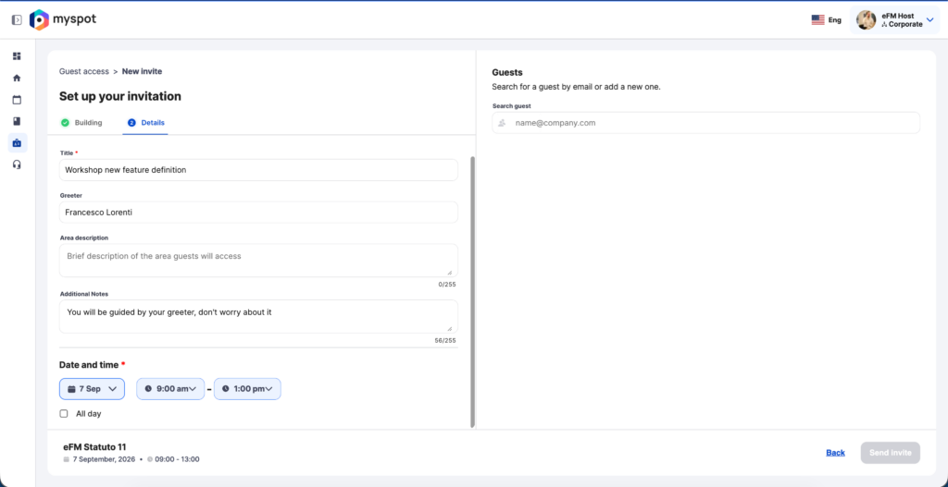The height and width of the screenshot is (487, 948).
Task: Toggle the sidebar collapse icon
Action: coord(17,20)
